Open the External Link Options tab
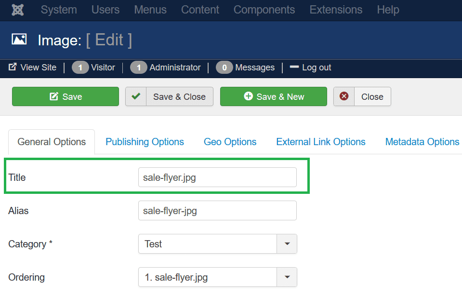 [320, 142]
